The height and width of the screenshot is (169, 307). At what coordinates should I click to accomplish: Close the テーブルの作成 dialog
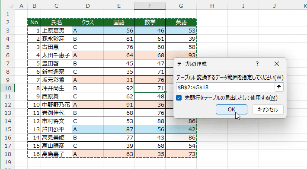[277, 64]
